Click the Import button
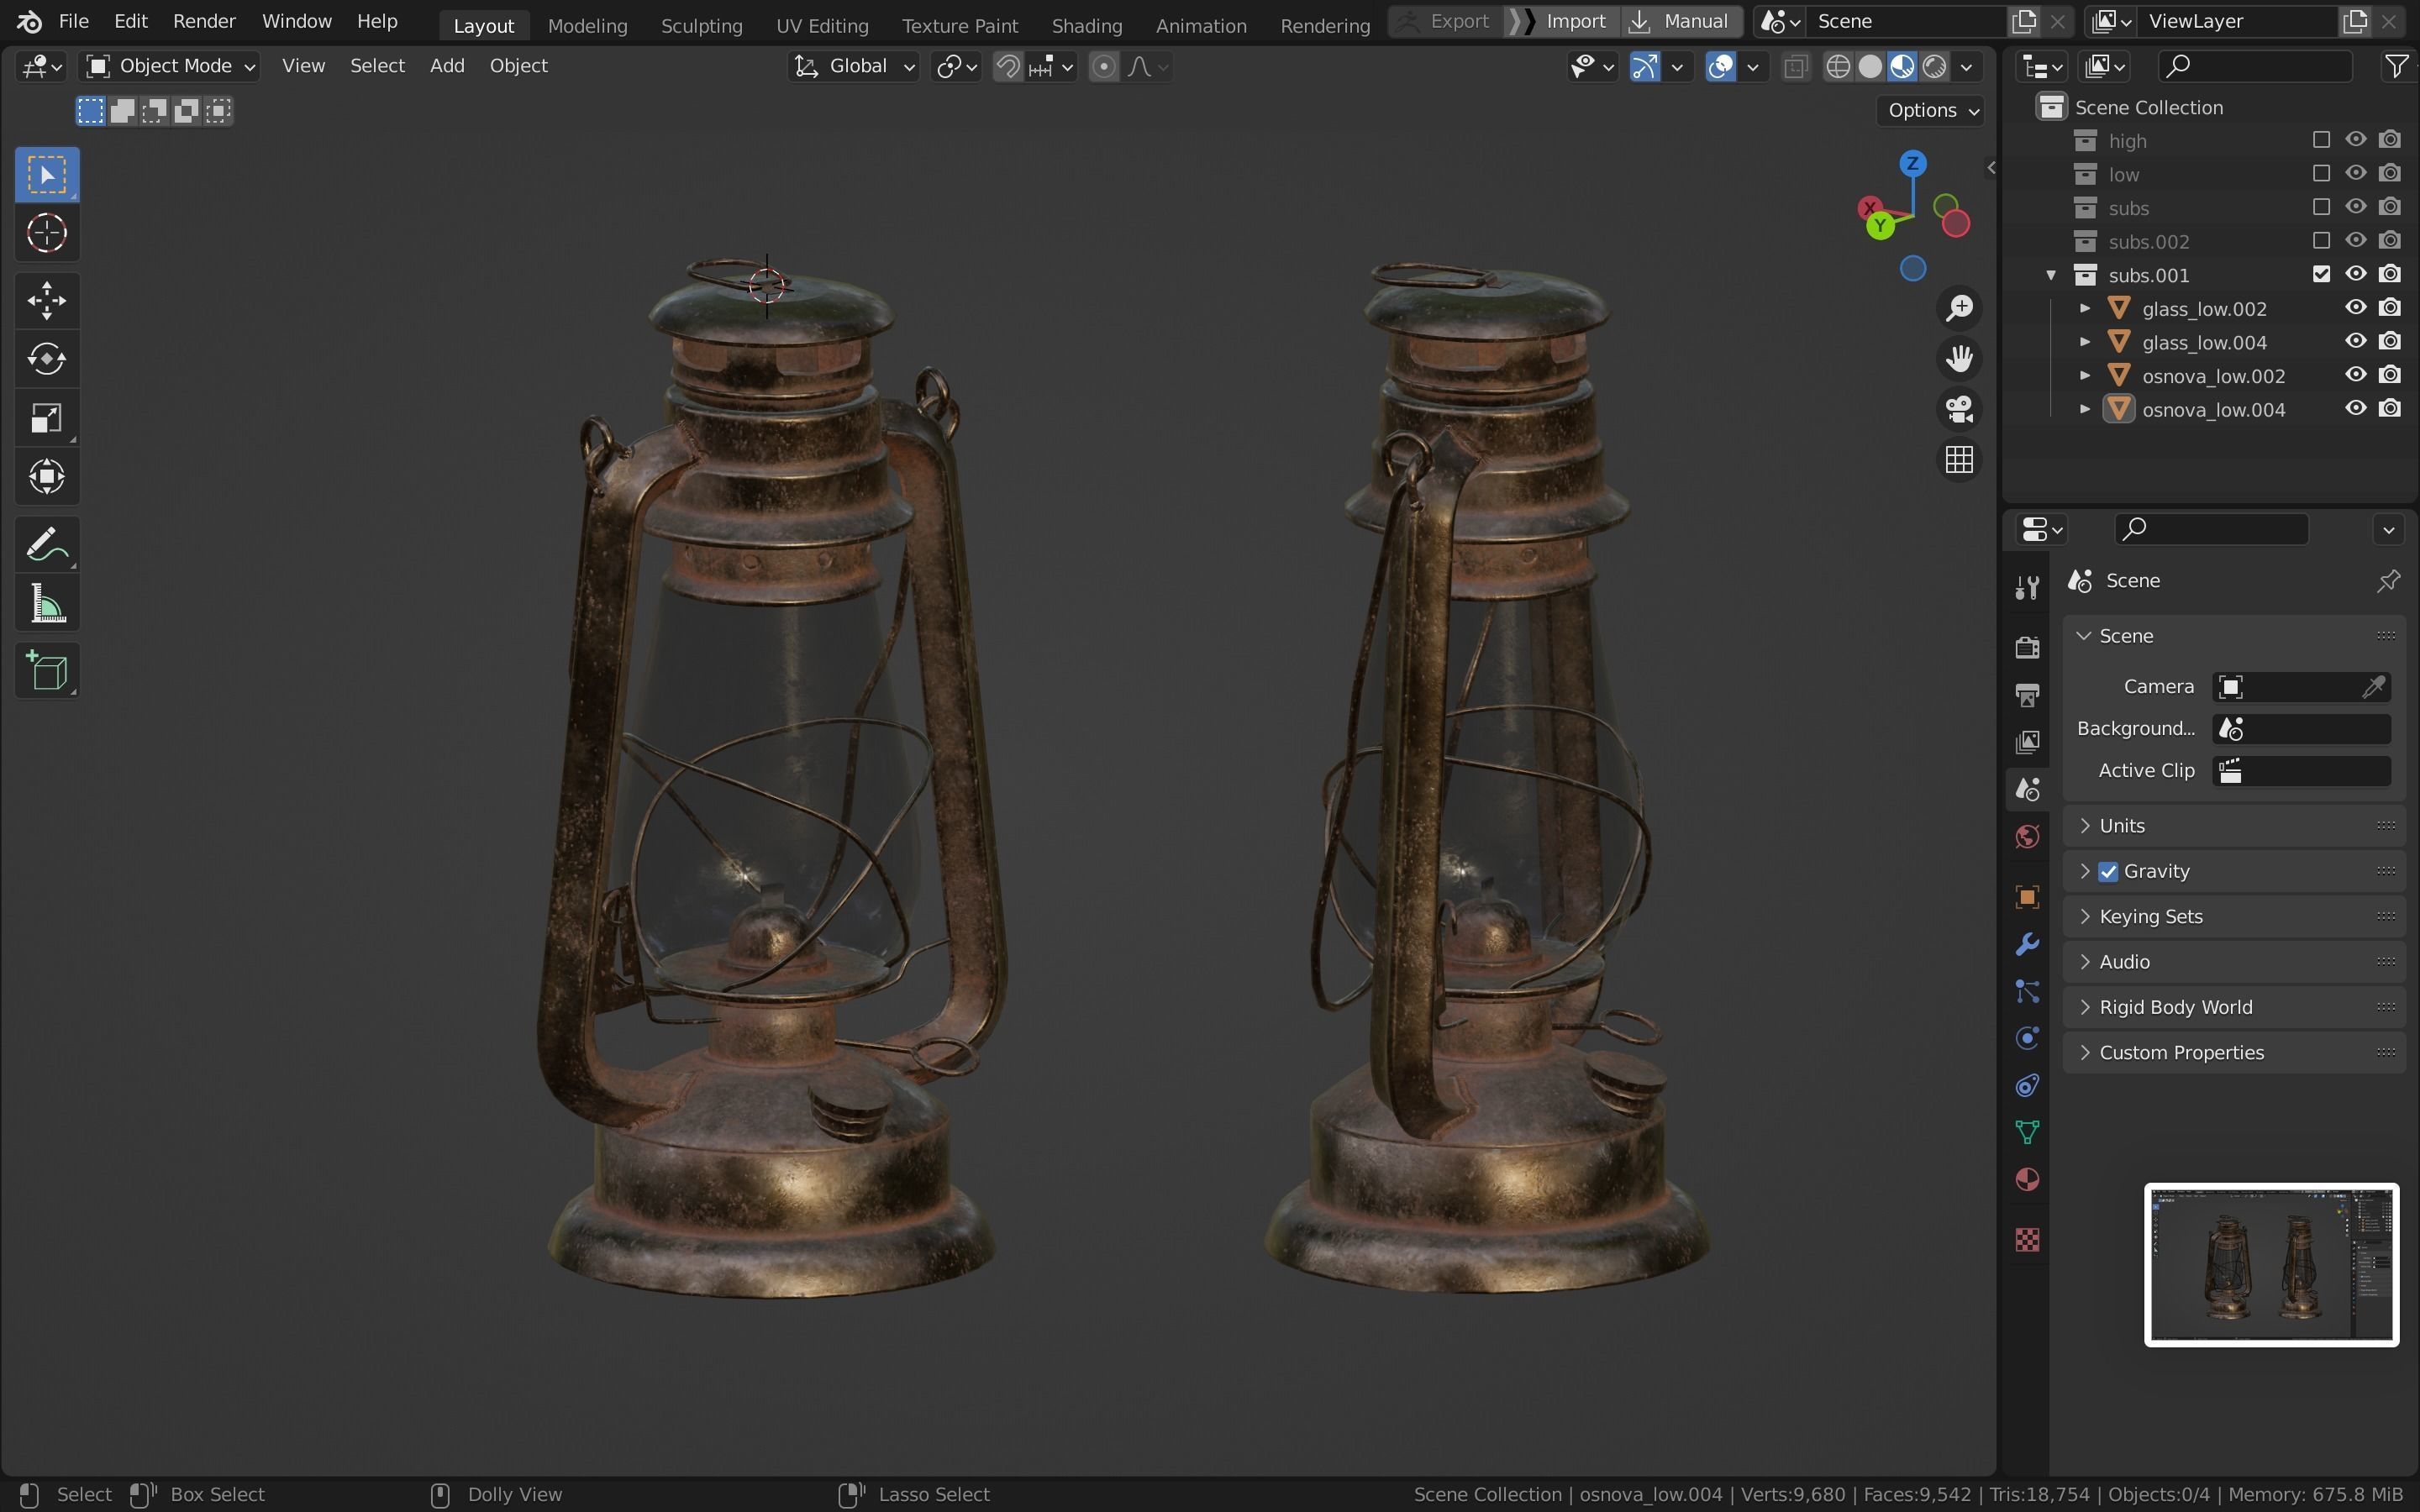 (x=1563, y=21)
